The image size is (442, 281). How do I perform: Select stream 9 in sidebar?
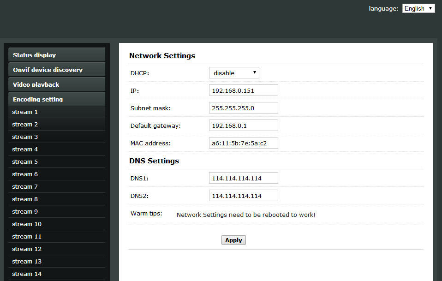(57, 211)
